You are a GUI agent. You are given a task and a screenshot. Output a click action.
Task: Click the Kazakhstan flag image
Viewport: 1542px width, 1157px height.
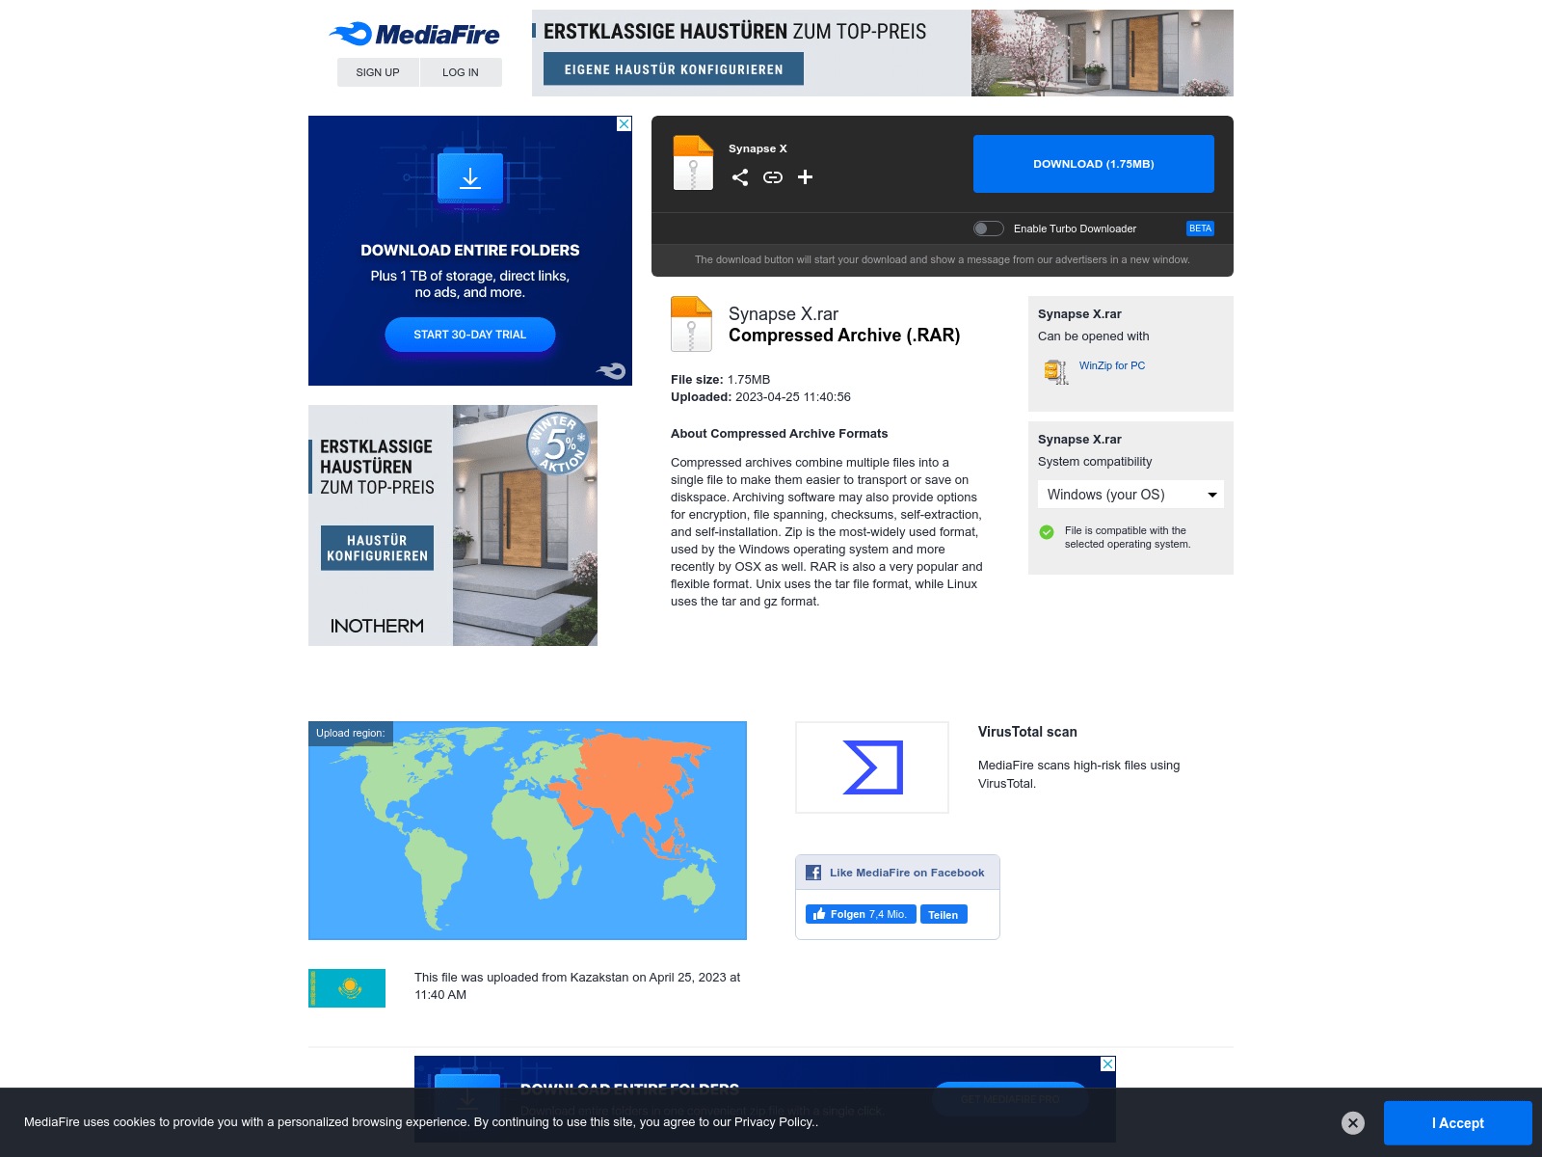[x=347, y=988]
